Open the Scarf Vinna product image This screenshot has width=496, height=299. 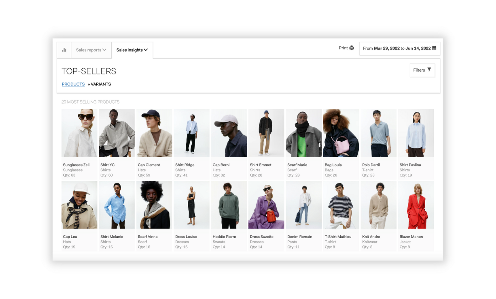[154, 205]
